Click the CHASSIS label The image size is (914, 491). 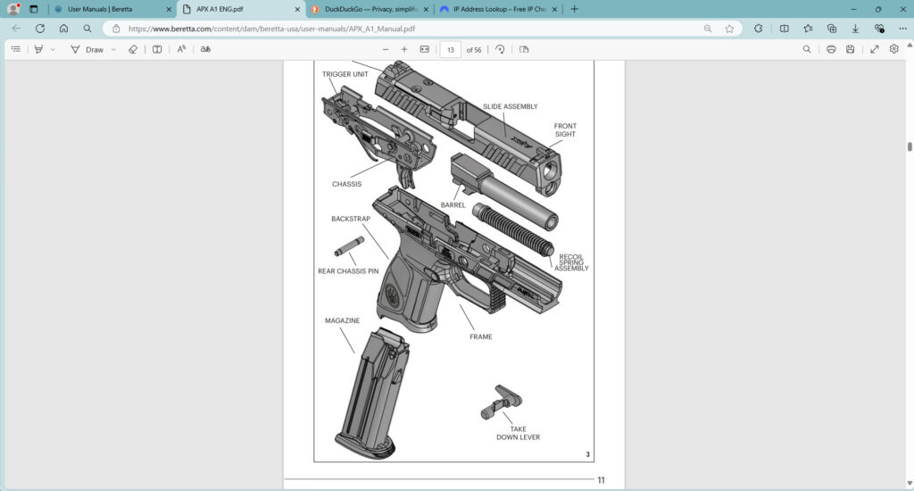click(347, 184)
